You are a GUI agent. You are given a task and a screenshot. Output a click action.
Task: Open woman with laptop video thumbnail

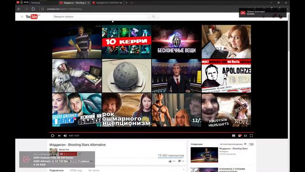point(226,42)
